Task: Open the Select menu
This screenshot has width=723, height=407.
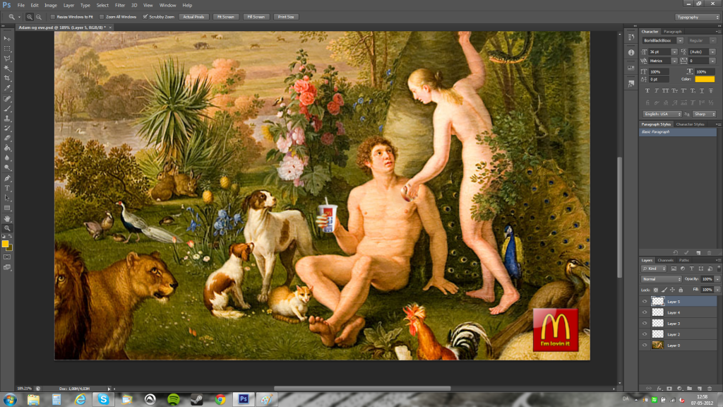Action: 102,5
